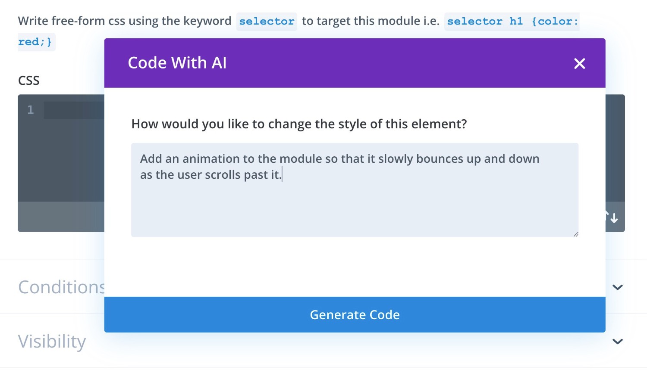Close the Code With AI dialog
The height and width of the screenshot is (379, 647).
tap(579, 64)
